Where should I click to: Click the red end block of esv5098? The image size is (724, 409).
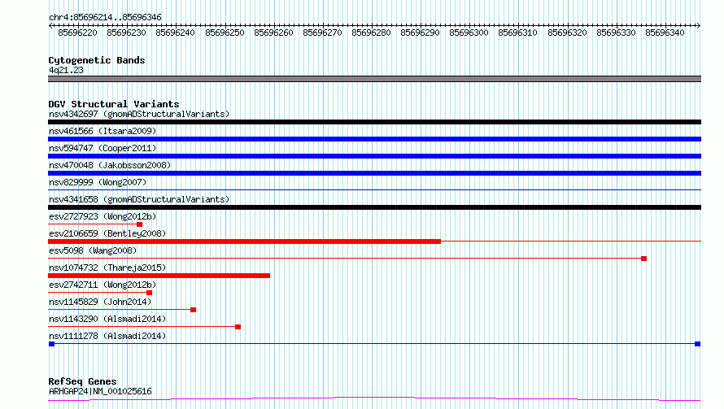643,259
